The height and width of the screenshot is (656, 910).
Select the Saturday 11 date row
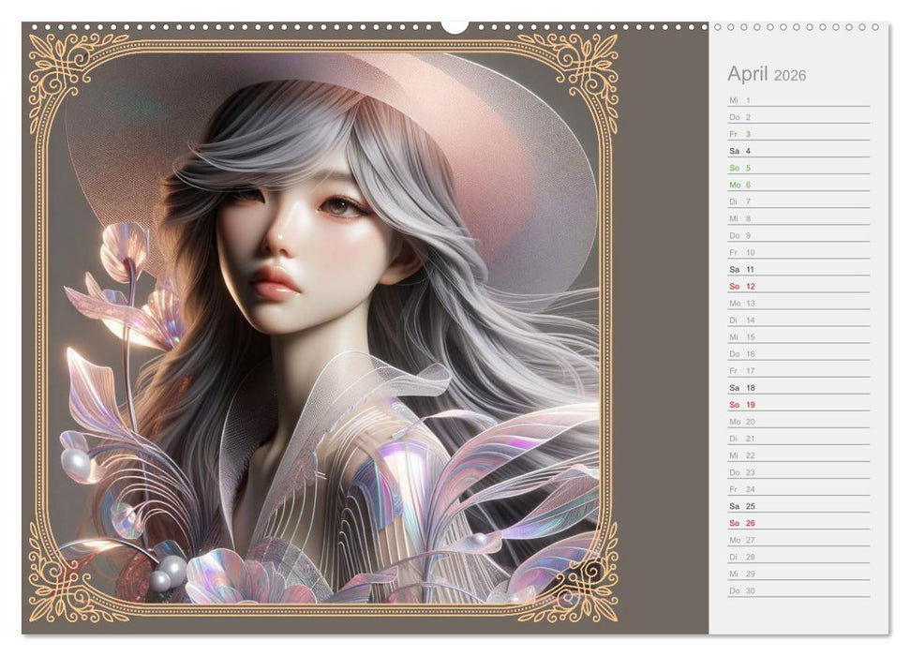[x=798, y=269]
